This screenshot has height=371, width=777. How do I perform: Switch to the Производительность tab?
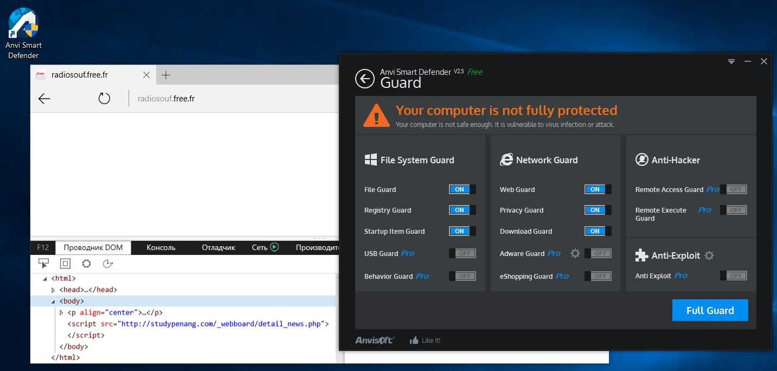[317, 247]
